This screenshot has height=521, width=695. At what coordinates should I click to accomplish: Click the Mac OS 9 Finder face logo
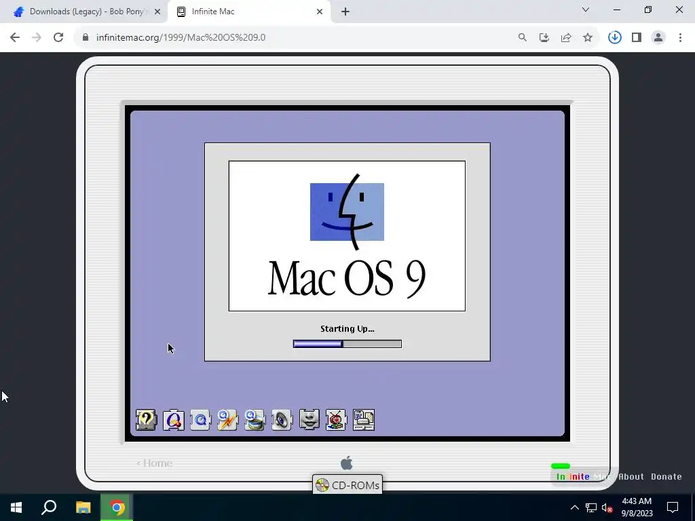[x=347, y=212]
